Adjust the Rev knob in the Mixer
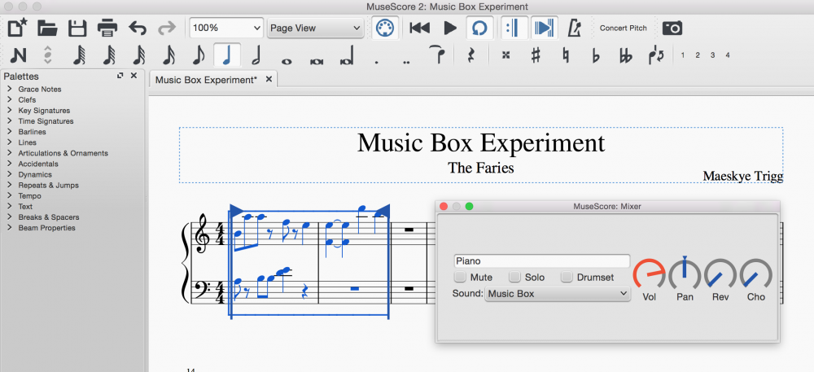 (x=720, y=274)
